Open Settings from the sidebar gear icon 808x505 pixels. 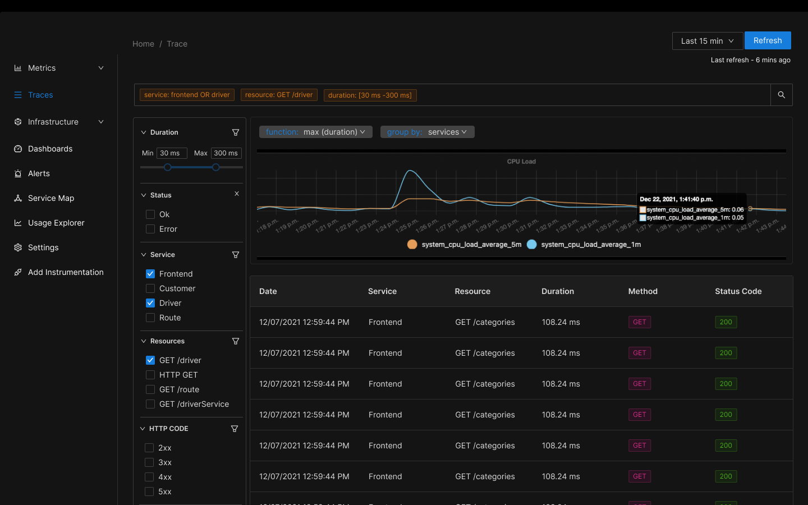click(17, 247)
